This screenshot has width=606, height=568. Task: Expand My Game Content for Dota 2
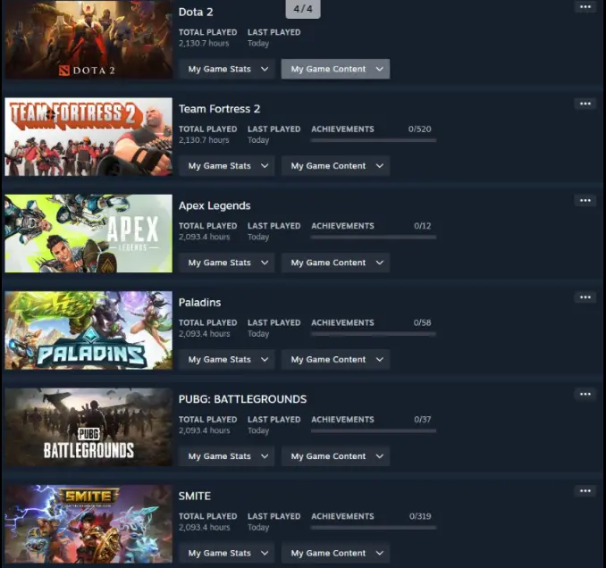(335, 69)
